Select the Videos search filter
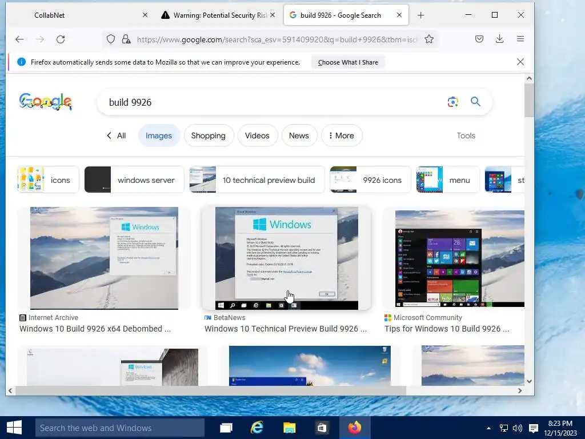This screenshot has width=585, height=439. pos(257,135)
